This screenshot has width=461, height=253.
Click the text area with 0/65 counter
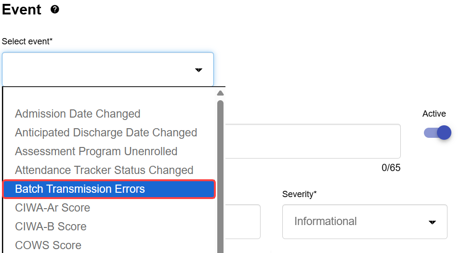click(312, 141)
